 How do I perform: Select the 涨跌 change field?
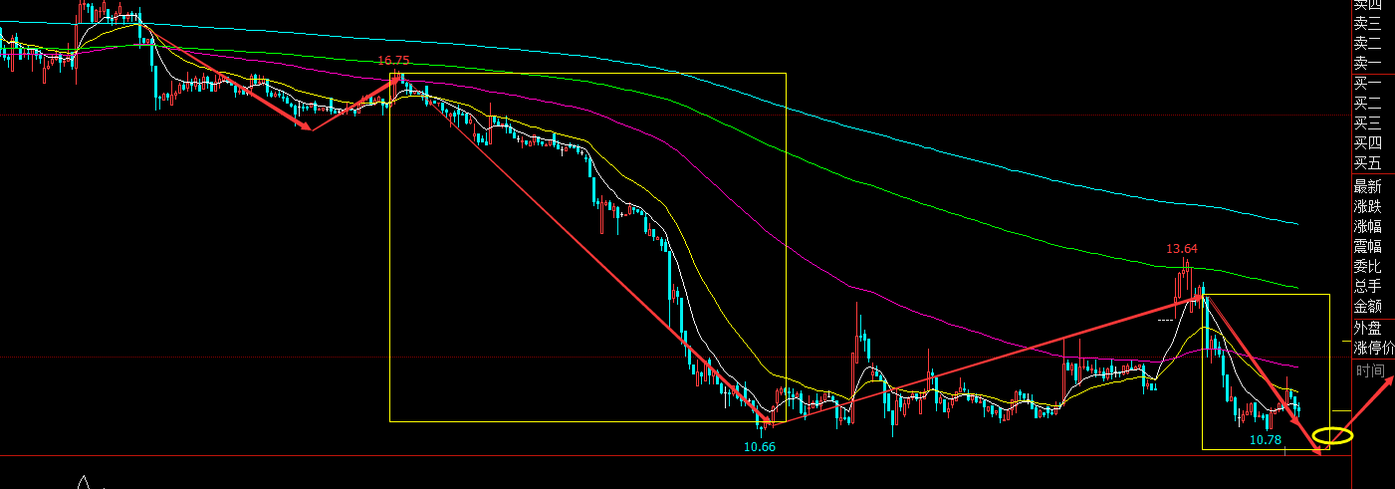1367,206
